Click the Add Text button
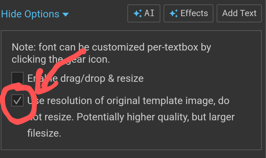266x158 pixels. click(239, 13)
